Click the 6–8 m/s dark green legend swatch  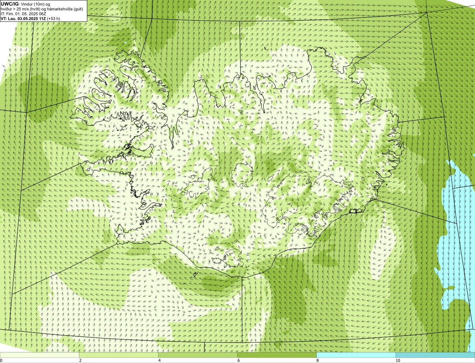pos(277,355)
